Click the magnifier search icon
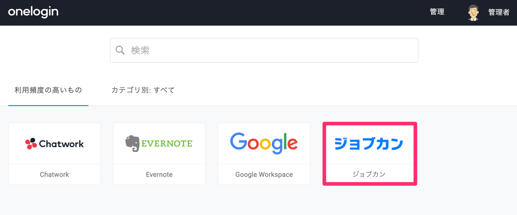Image resolution: width=517 pixels, height=215 pixels. pyautogui.click(x=120, y=50)
